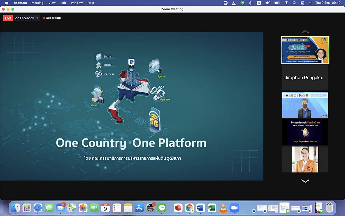
Task: Open minimized Chrome window in dock
Action: pos(307,209)
